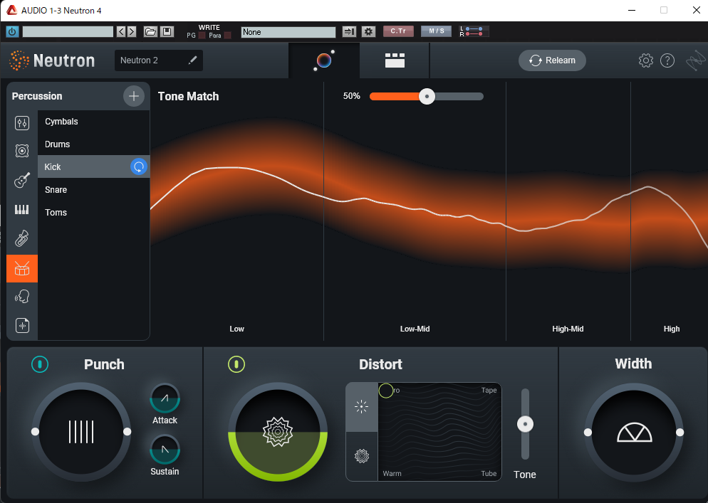708x503 pixels.
Task: Click the iZotope scribble logo icon
Action: point(695,60)
